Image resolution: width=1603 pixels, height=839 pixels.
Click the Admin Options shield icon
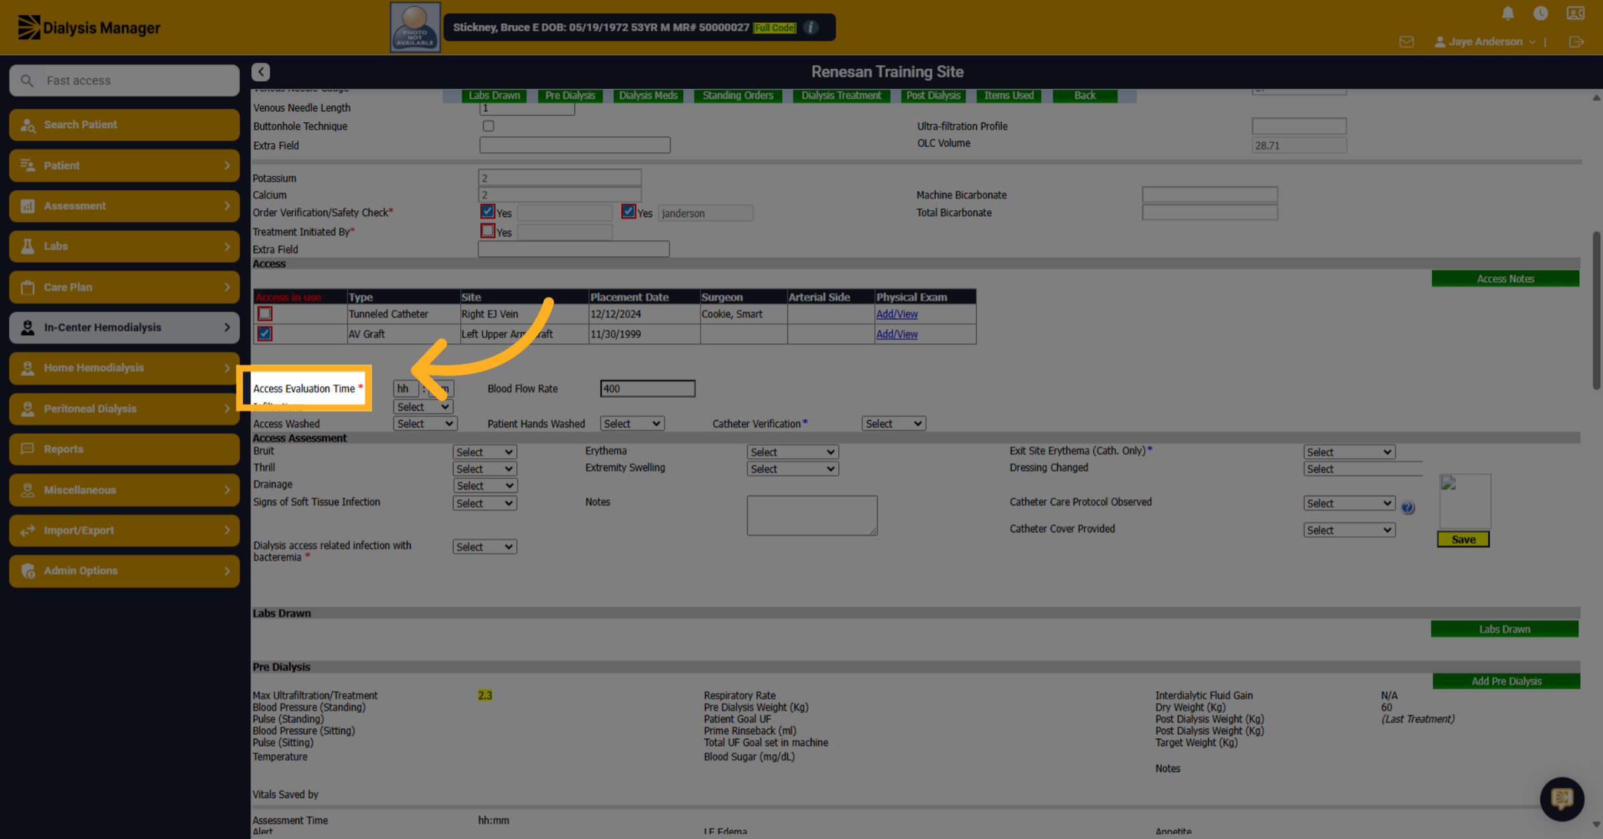click(27, 571)
